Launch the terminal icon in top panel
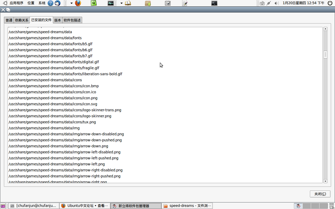Screen dimensions: 335x209 point(214,3)
